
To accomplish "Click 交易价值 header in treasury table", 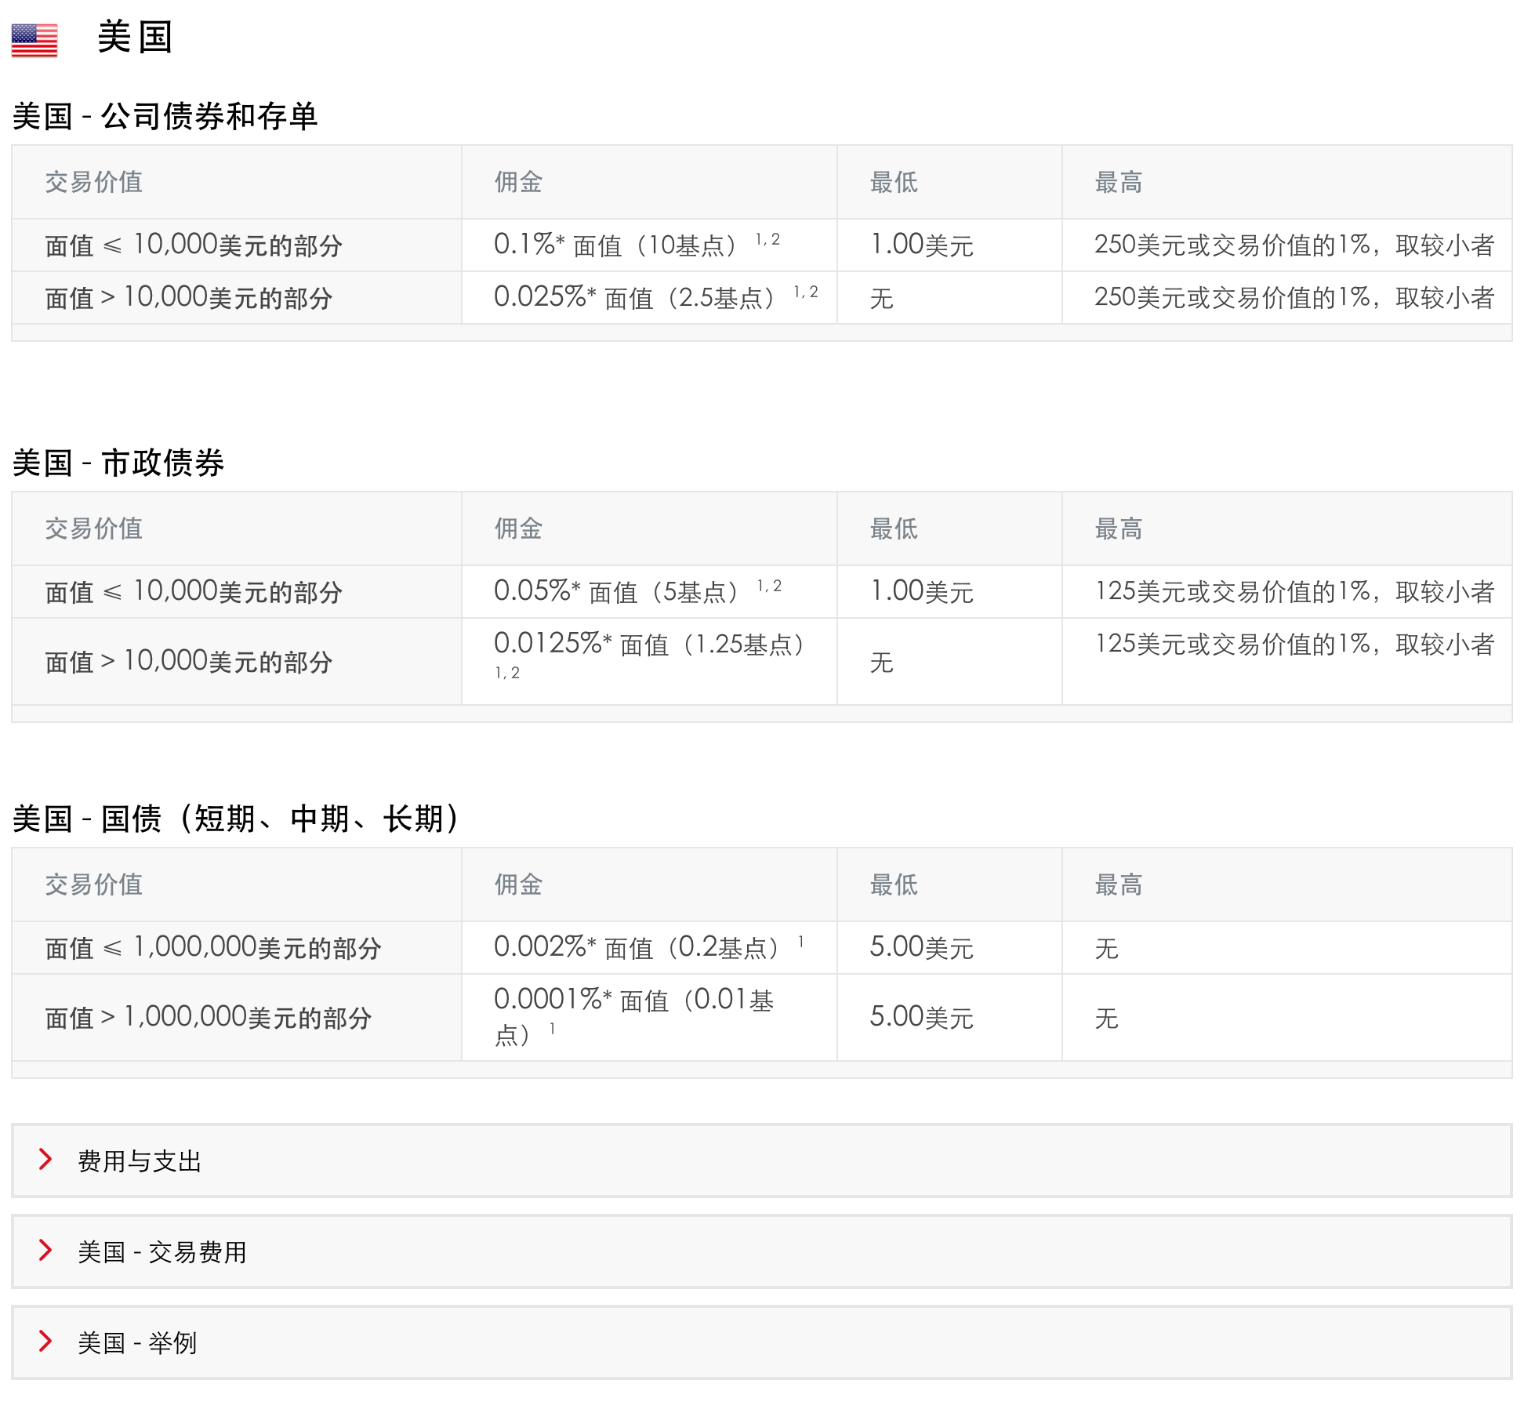I will pos(93,884).
